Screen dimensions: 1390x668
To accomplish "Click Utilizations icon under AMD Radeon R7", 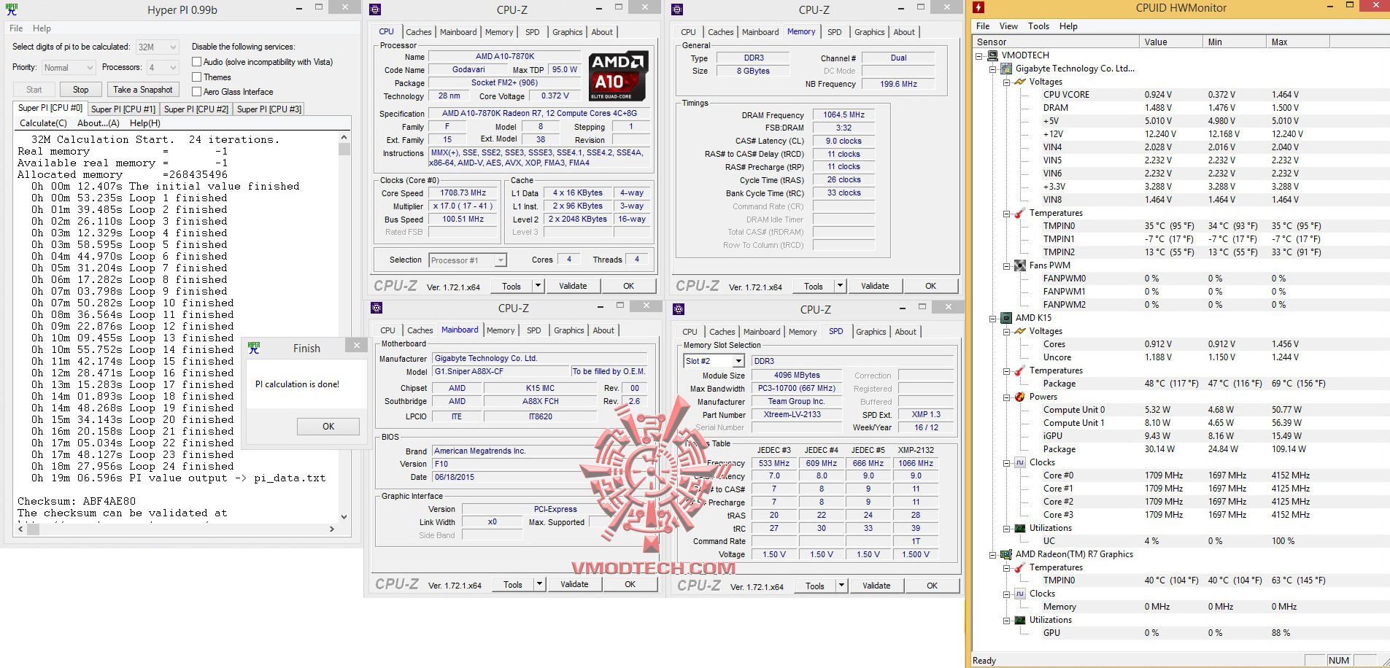I will [x=1020, y=620].
